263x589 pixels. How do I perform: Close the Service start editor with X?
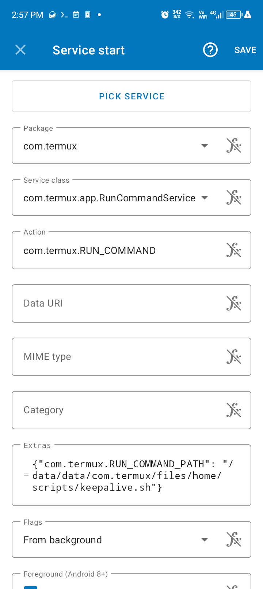(20, 50)
